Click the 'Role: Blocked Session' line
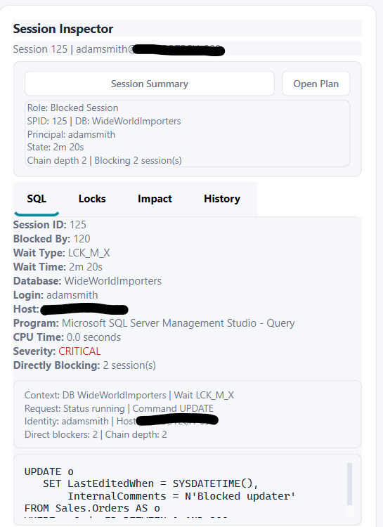Image resolution: width=383 pixels, height=527 pixels. point(72,108)
